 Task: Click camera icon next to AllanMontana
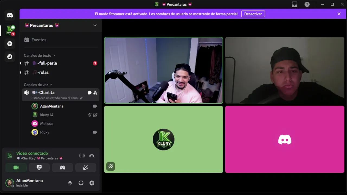click(95, 106)
